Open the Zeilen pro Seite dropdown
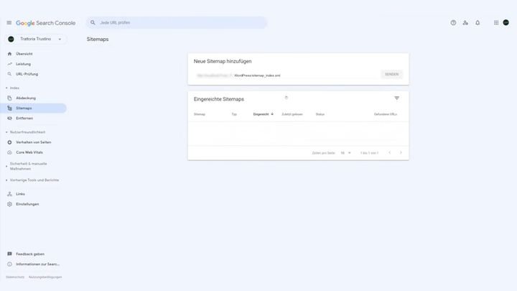This screenshot has height=291, width=517. [345, 153]
